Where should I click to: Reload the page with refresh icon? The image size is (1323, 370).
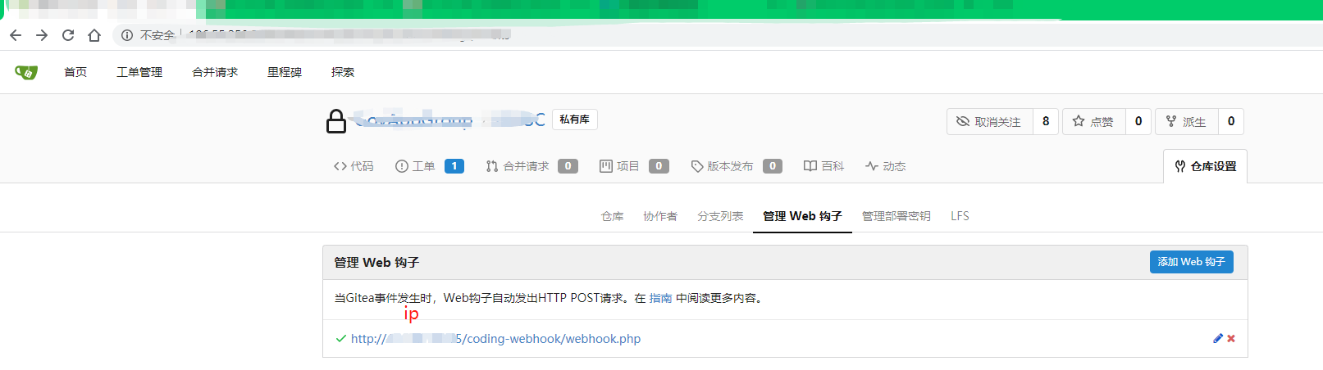point(68,35)
